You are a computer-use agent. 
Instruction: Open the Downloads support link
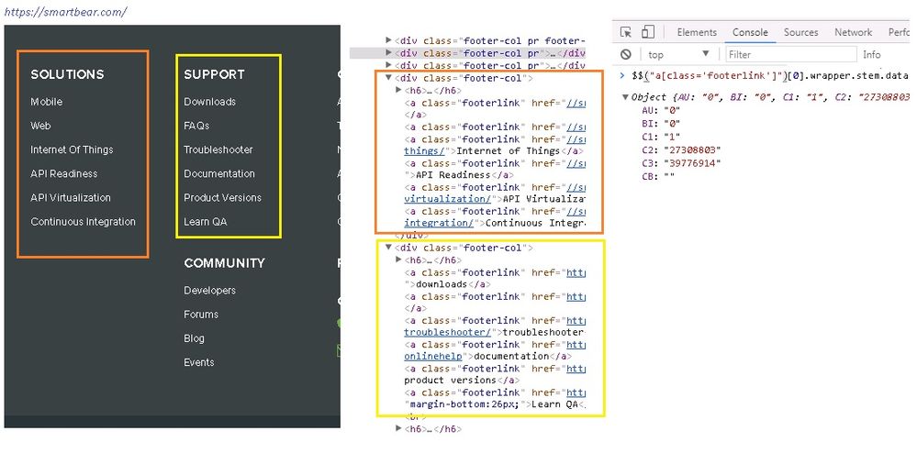point(209,102)
